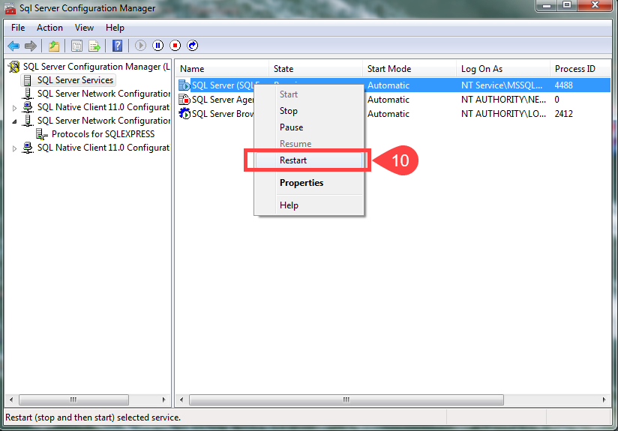Click left pane scroll-left arrow
Image resolution: width=618 pixels, height=431 pixels.
(11, 400)
